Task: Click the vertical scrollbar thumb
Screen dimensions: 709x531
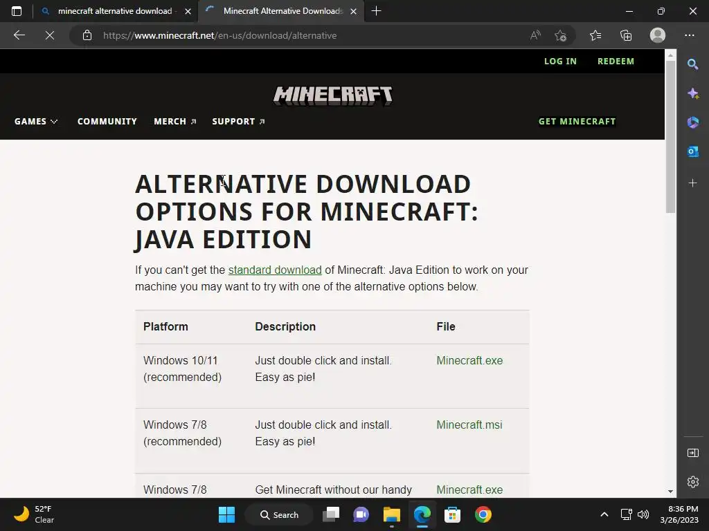Action: point(670,136)
